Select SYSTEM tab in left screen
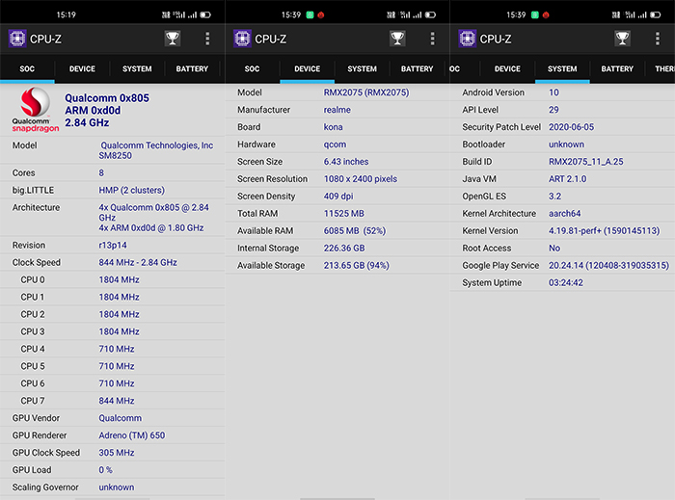This screenshot has width=675, height=500. 137,68
